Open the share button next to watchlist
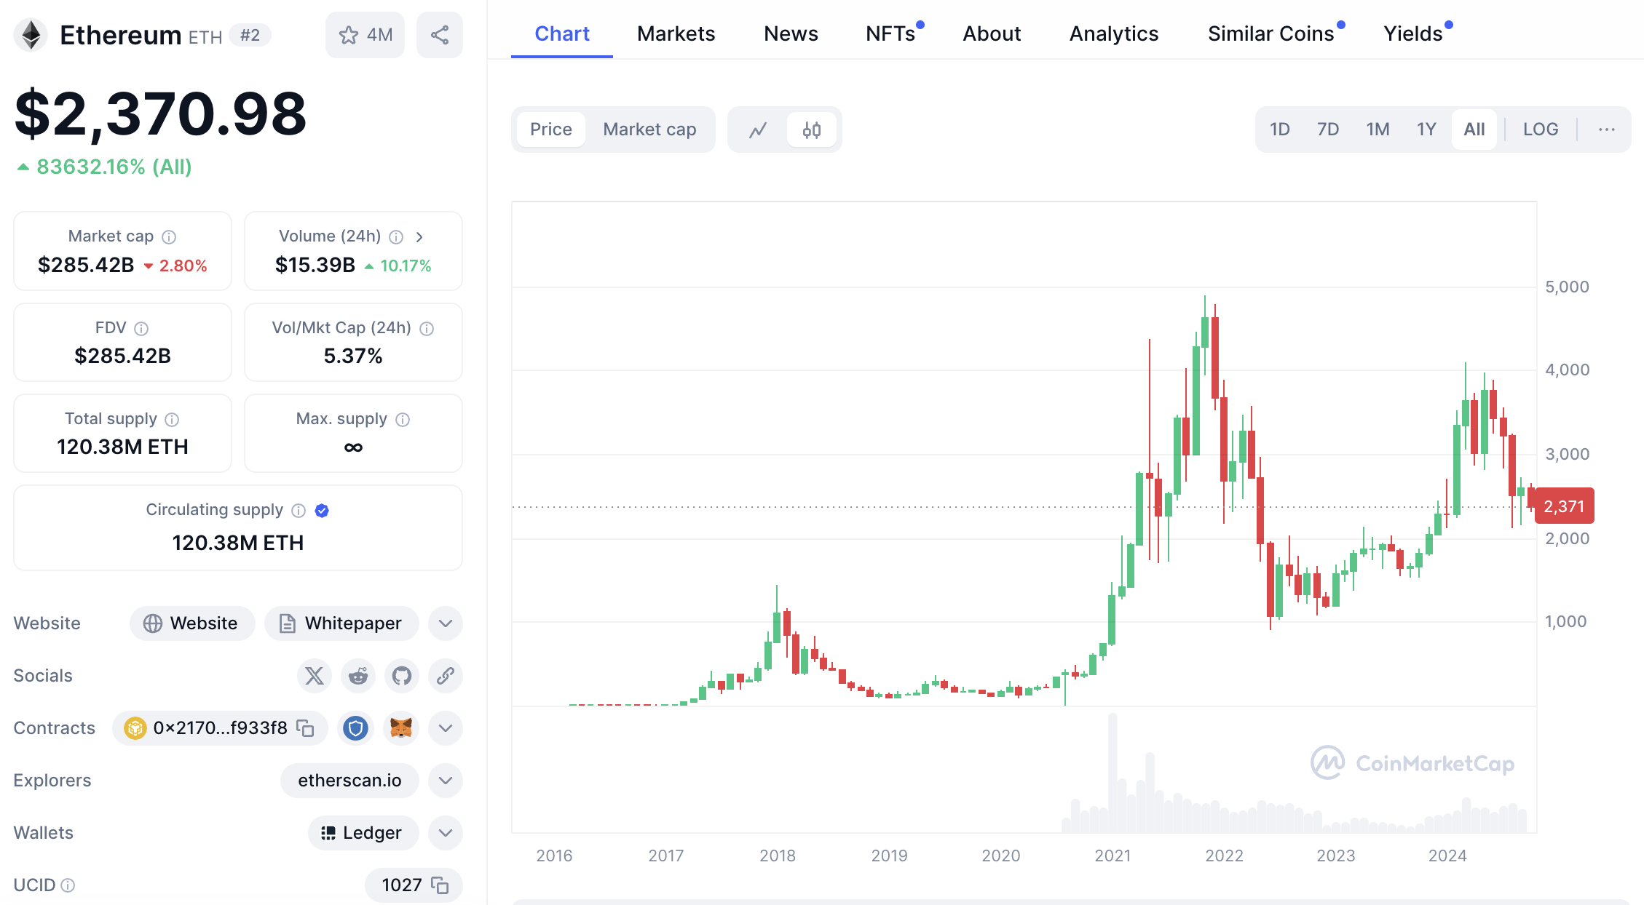Viewport: 1644px width, 905px height. pos(440,35)
